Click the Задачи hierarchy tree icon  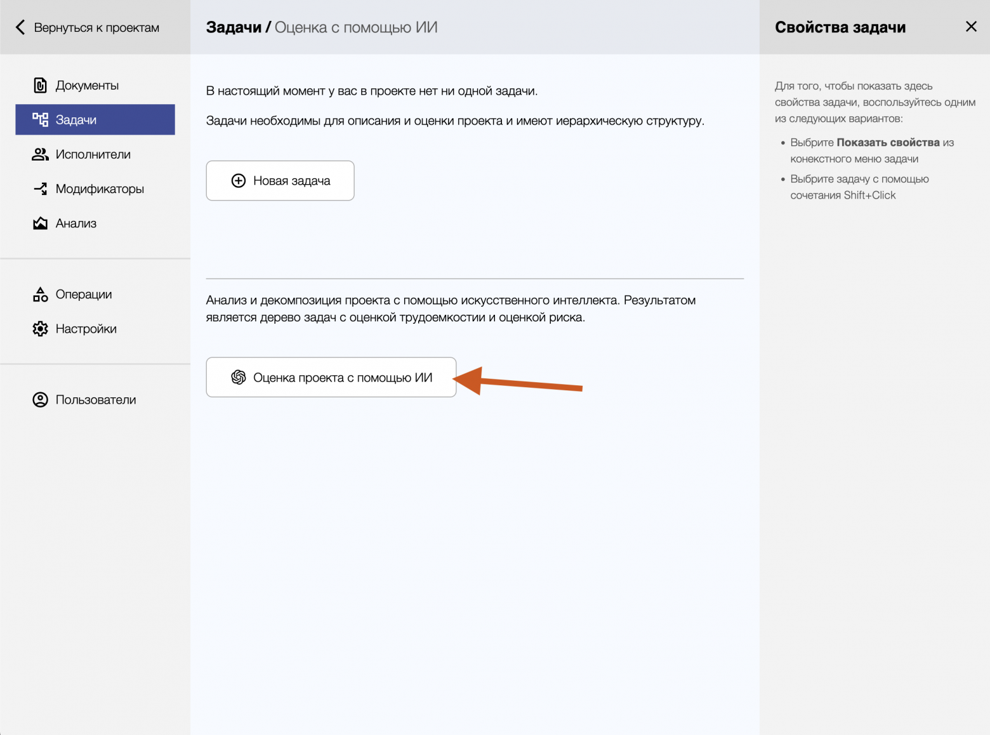click(40, 119)
